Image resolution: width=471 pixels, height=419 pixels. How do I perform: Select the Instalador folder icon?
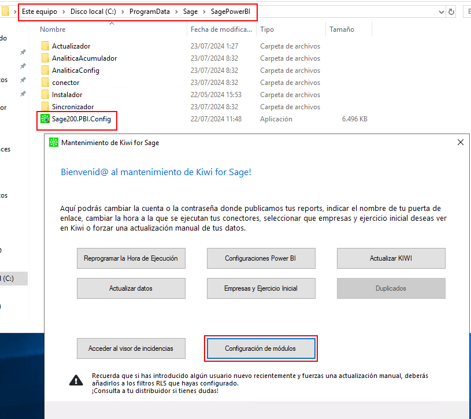[45, 95]
